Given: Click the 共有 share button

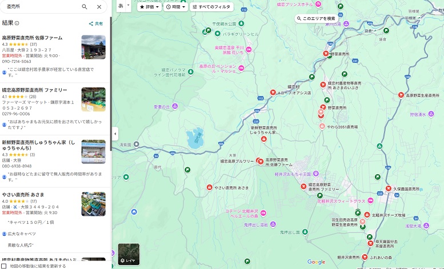Looking at the screenshot, I should (x=95, y=24).
